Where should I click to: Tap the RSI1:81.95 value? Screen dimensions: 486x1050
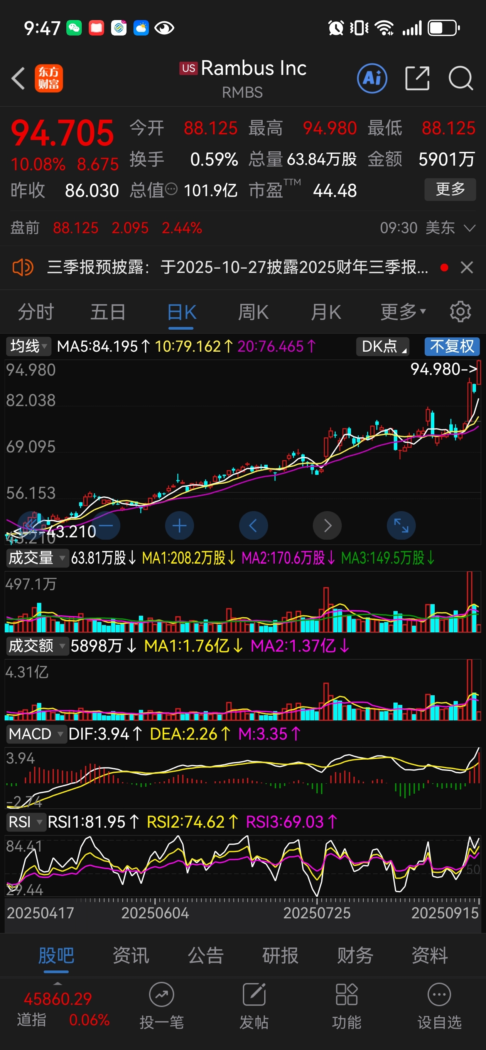coord(93,822)
